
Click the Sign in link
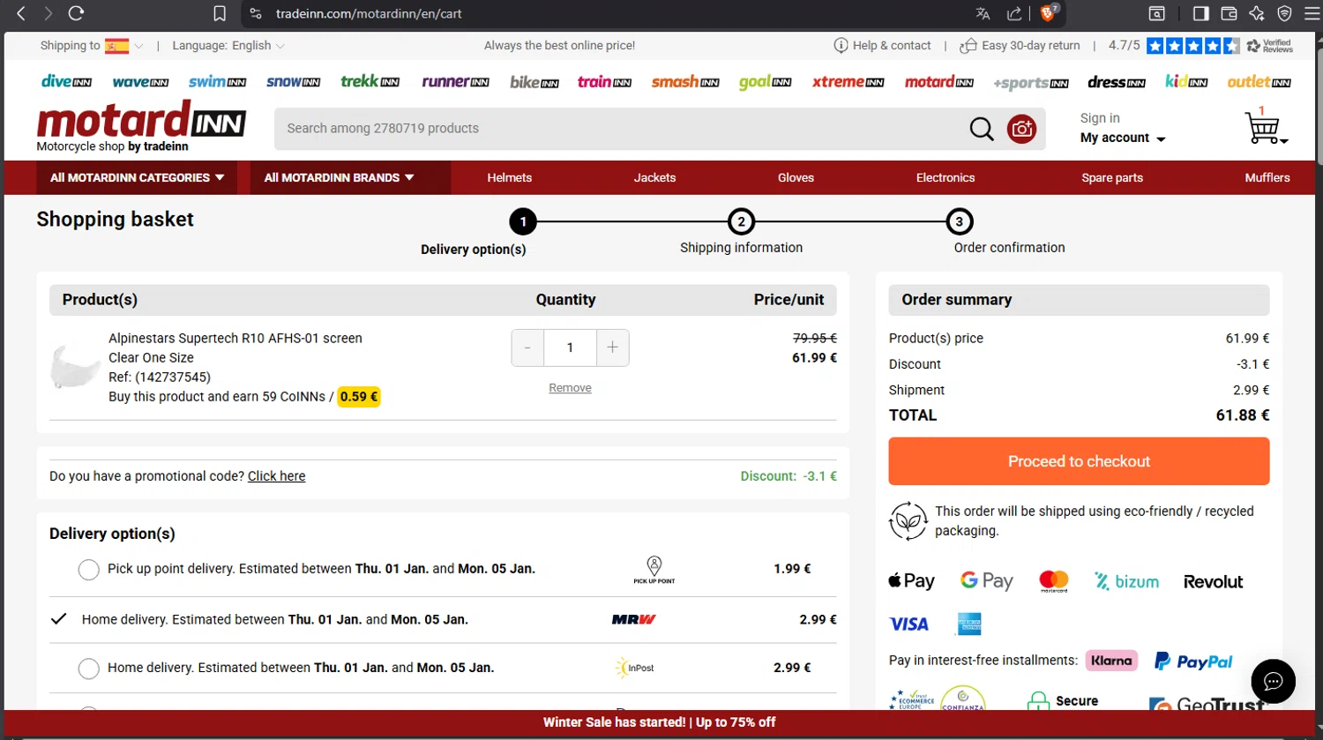pyautogui.click(x=1100, y=118)
